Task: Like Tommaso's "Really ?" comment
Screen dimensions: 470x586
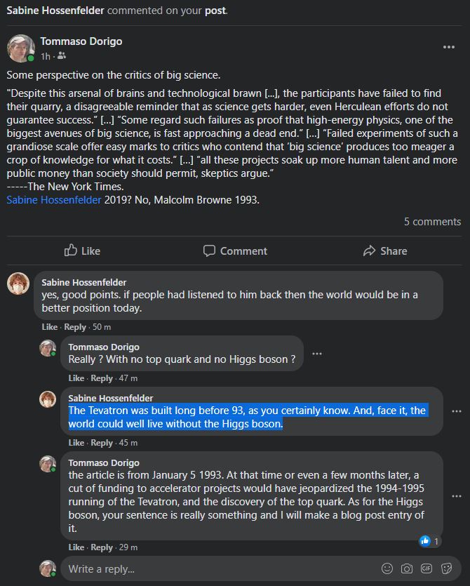Action: (76, 378)
